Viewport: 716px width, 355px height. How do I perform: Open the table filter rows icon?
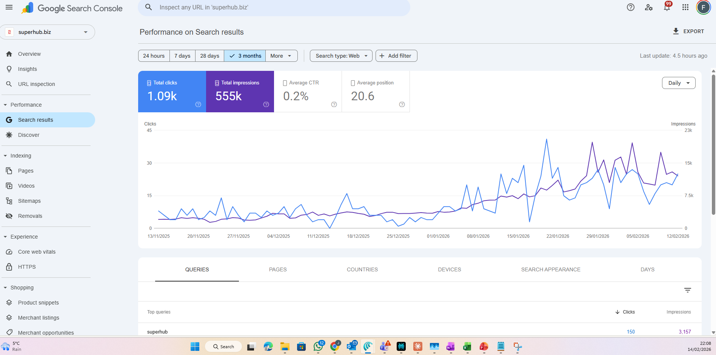[688, 290]
